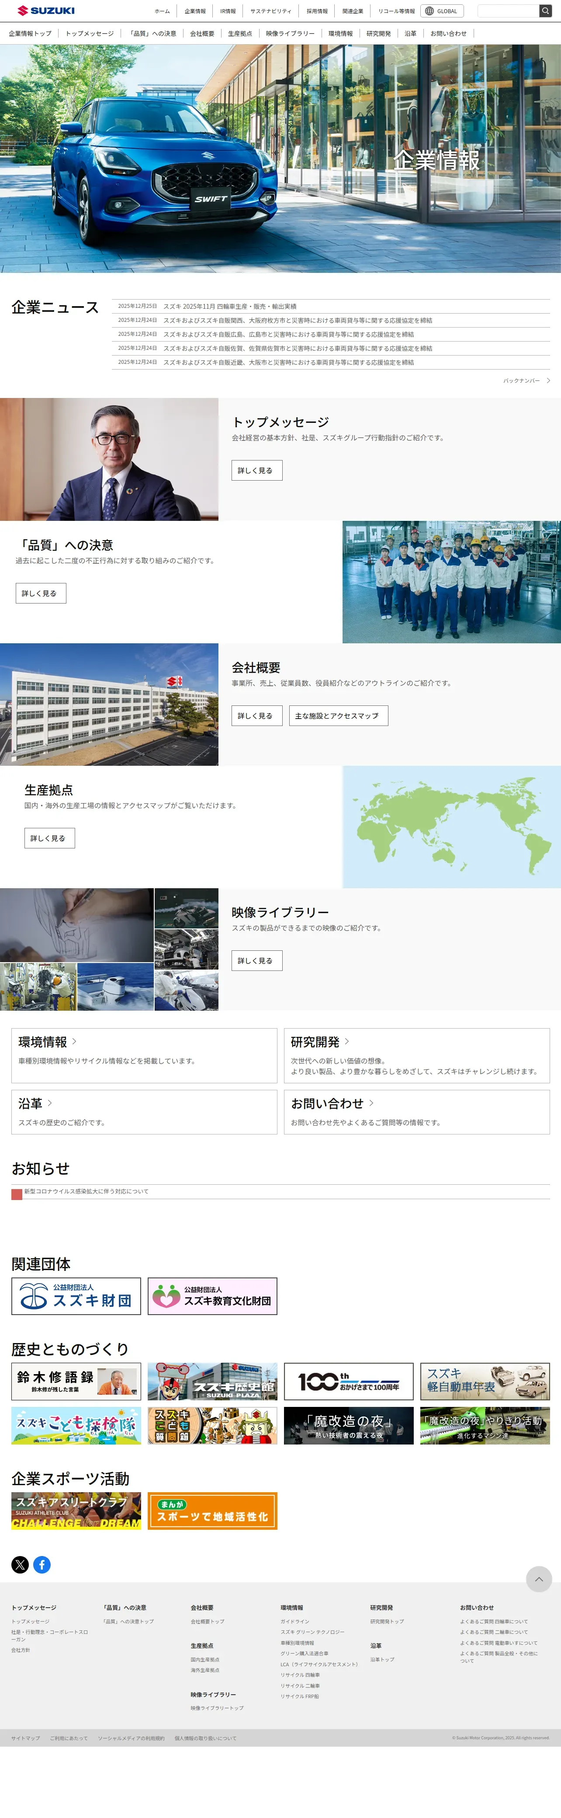Open 新型コロナウイルス感染拡大に伴う対応について notice
The height and width of the screenshot is (1818, 561).
coord(86,1191)
